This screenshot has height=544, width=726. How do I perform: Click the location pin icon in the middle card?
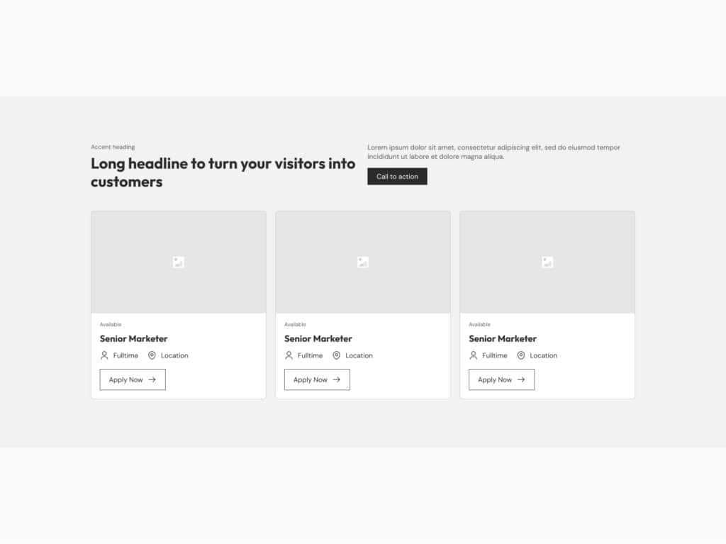click(336, 355)
